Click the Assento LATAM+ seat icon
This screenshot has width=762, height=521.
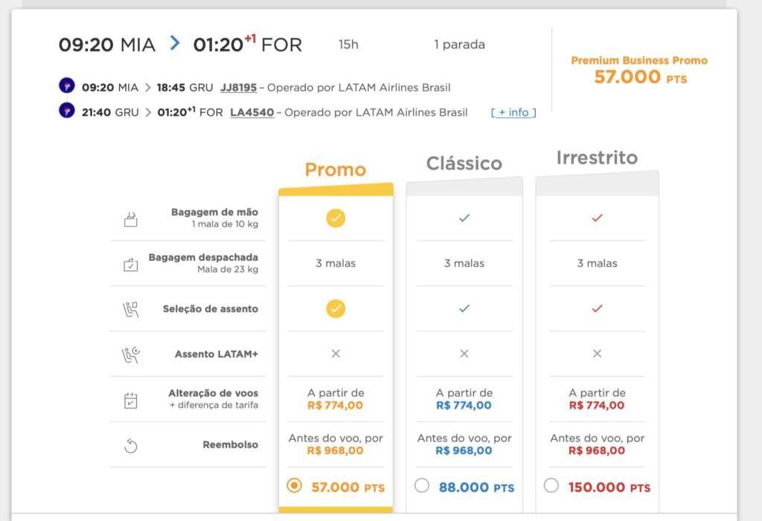pyautogui.click(x=131, y=355)
